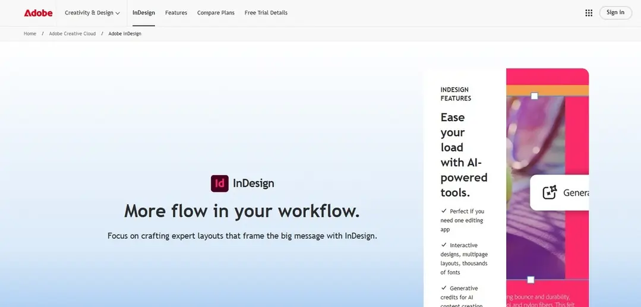Click the INDESIGN FEATURES label
This screenshot has width=641, height=307.
tap(456, 94)
